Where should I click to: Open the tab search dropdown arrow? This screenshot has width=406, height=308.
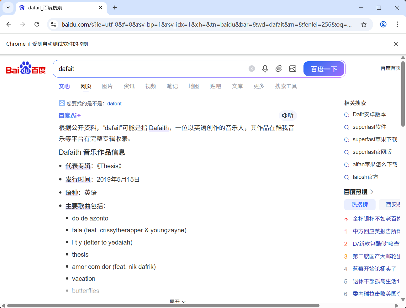8,8
